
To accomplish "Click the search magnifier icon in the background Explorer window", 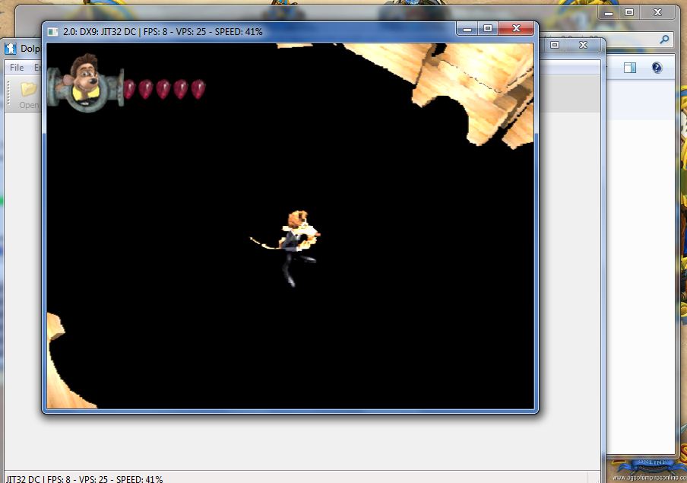I will coord(664,40).
